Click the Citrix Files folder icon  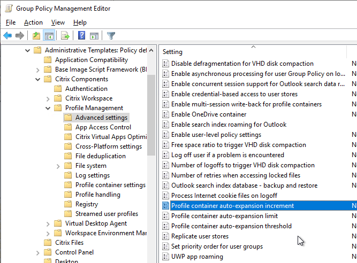pyautogui.click(x=48, y=243)
